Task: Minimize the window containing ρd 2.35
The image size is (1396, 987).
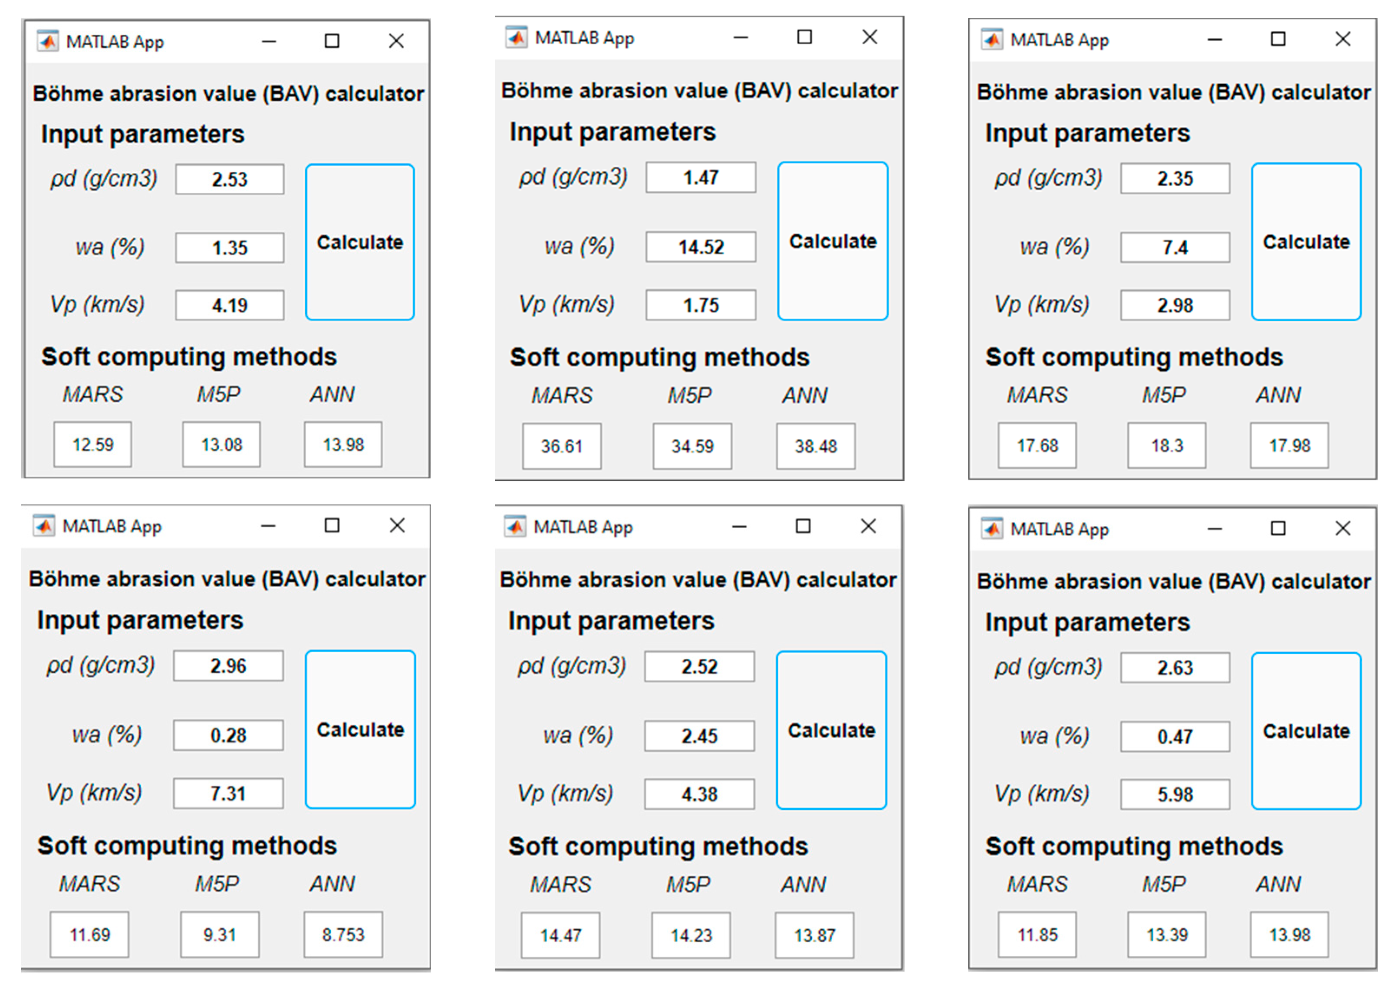Action: (x=1214, y=39)
